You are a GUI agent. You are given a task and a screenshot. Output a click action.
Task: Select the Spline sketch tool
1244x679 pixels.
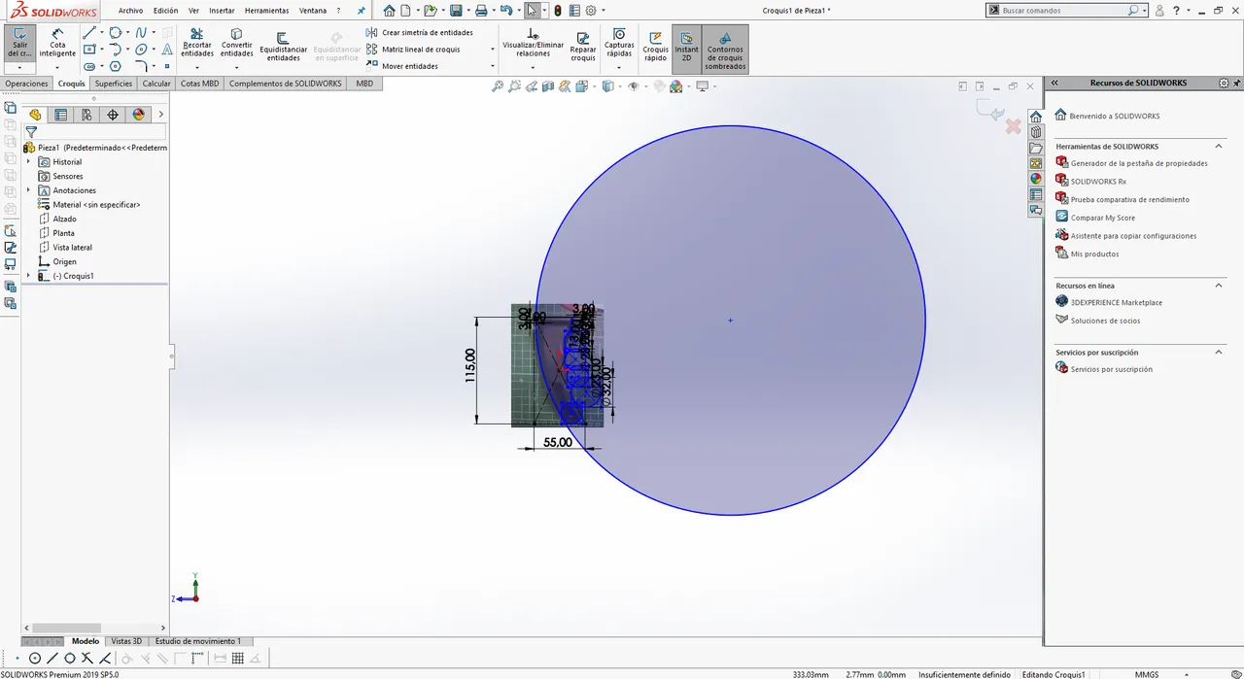(141, 33)
